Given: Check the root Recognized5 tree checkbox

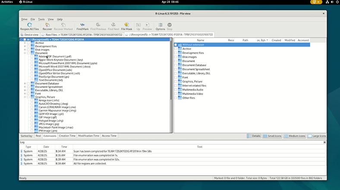Looking at the screenshot, I should click(25, 40).
